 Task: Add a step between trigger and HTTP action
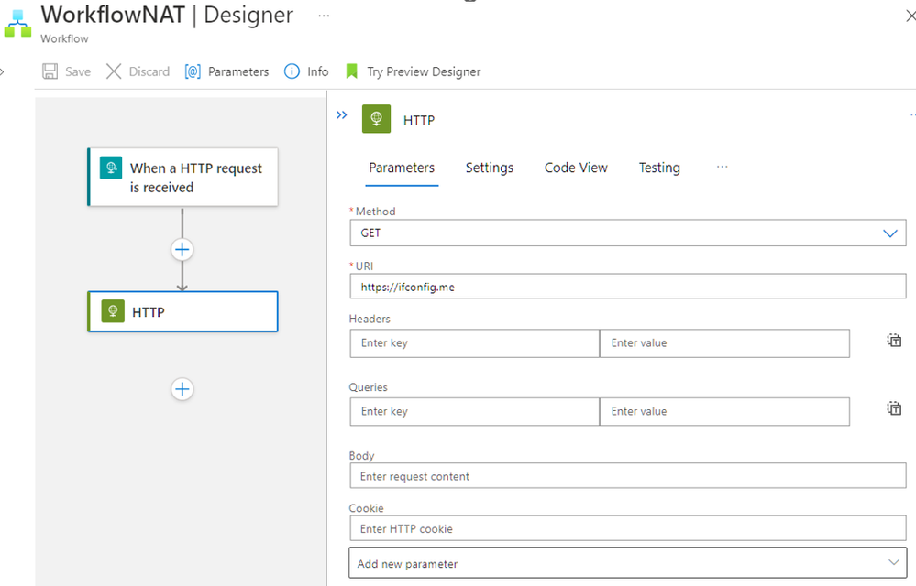[182, 250]
